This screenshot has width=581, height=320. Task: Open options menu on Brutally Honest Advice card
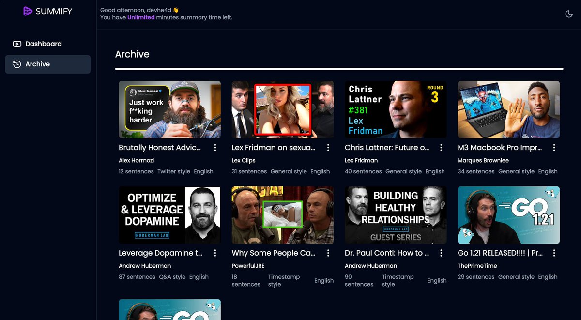click(x=215, y=148)
